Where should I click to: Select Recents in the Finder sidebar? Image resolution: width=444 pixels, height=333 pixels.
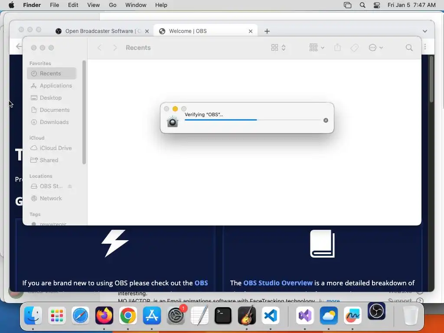52,73
